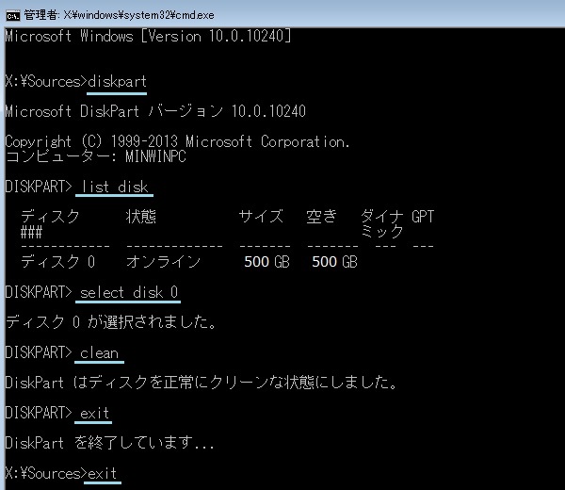Click the underlined diskpart command

click(117, 81)
